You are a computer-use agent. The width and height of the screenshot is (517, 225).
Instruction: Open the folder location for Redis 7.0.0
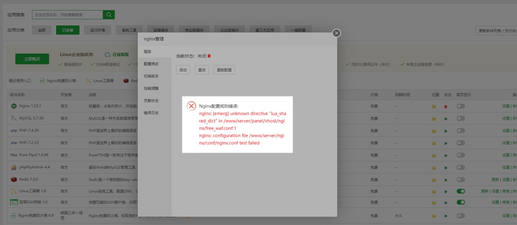(434, 179)
